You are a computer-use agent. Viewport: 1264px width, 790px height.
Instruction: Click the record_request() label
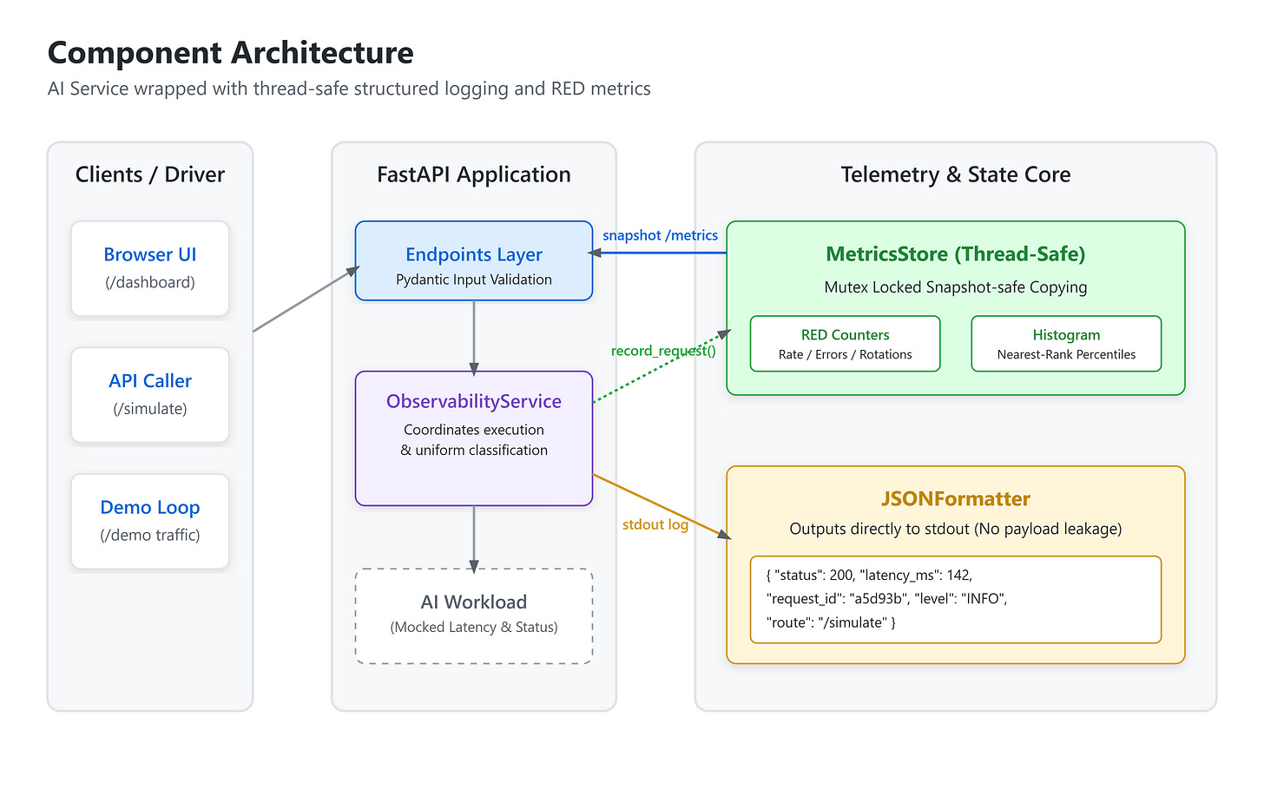663,351
